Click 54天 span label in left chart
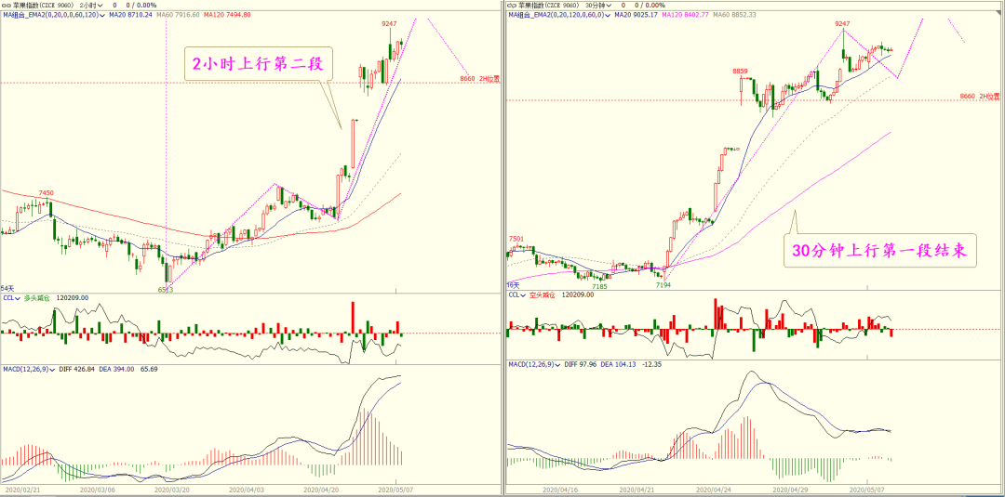The width and height of the screenshot is (1005, 497). pos(7,288)
